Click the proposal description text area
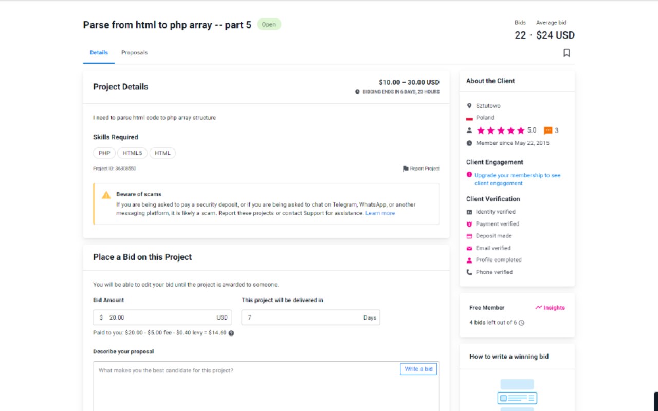The width and height of the screenshot is (658, 411). (247, 388)
